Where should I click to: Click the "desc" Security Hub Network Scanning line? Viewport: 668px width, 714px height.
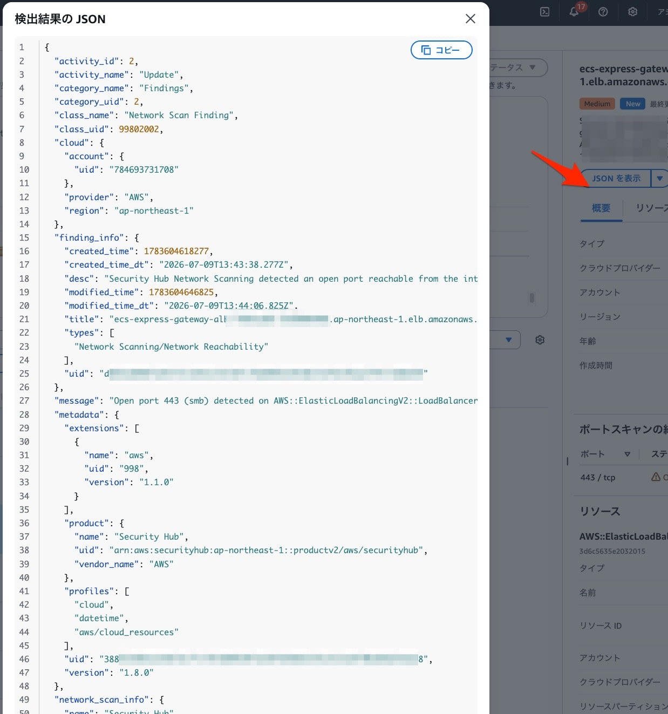(x=271, y=278)
